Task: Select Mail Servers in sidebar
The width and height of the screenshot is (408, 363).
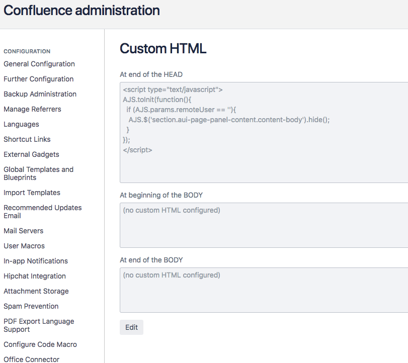Action: (x=24, y=231)
